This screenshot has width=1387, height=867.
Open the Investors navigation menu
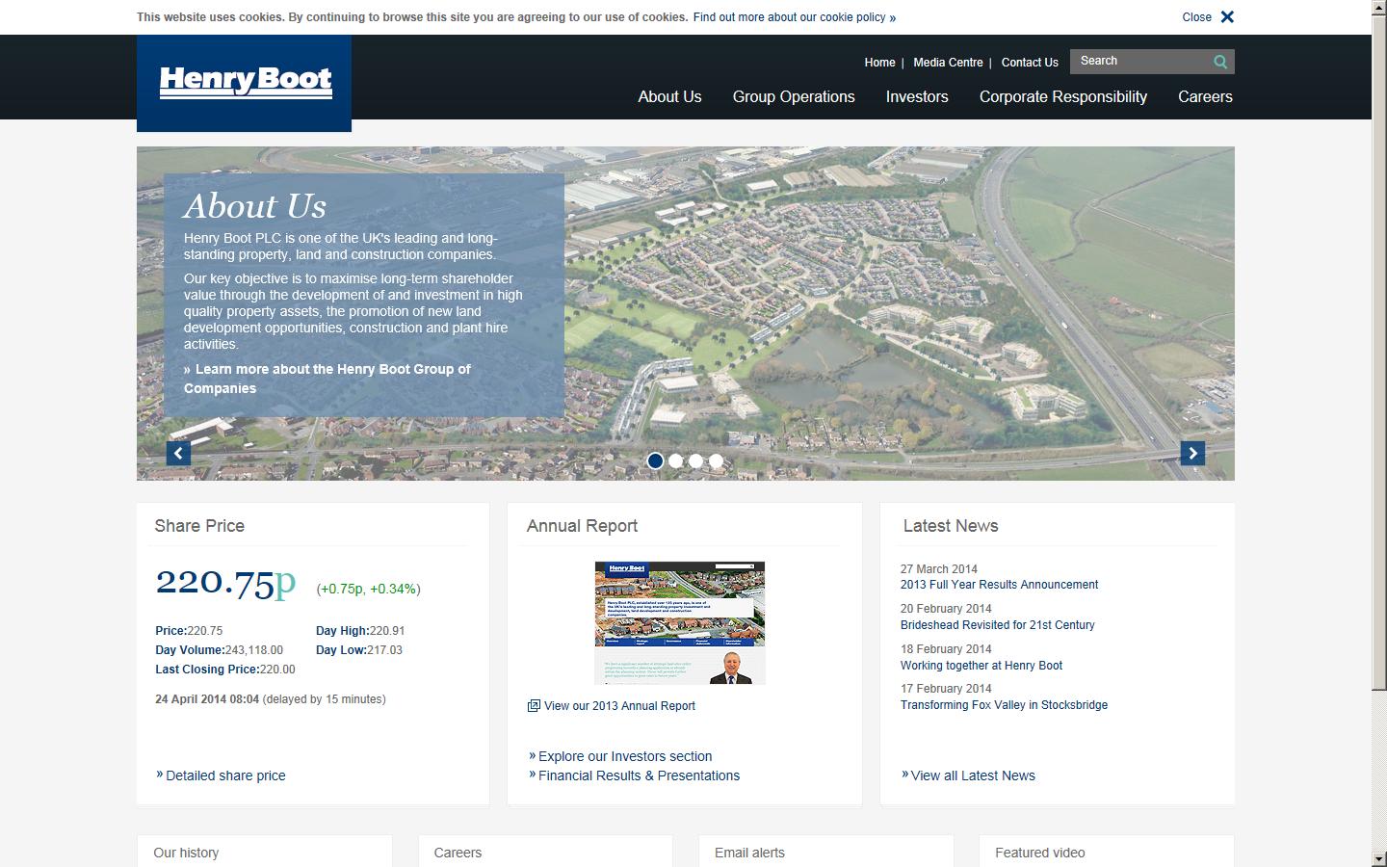point(916,96)
